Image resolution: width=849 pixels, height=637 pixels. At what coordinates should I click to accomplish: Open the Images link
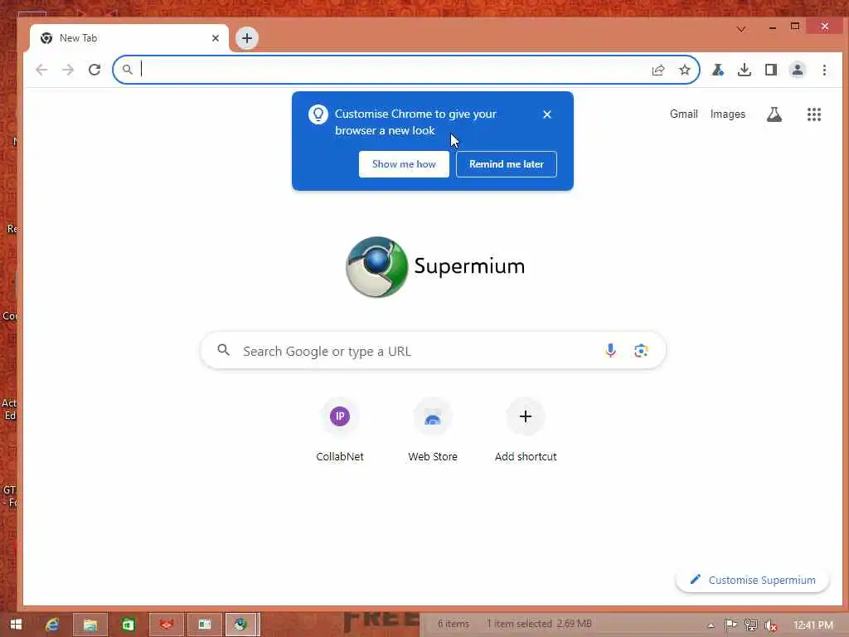click(728, 114)
